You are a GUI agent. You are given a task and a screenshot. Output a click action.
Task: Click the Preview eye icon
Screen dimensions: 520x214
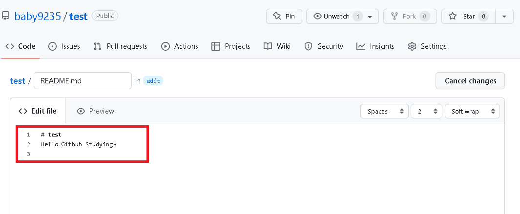coord(81,111)
